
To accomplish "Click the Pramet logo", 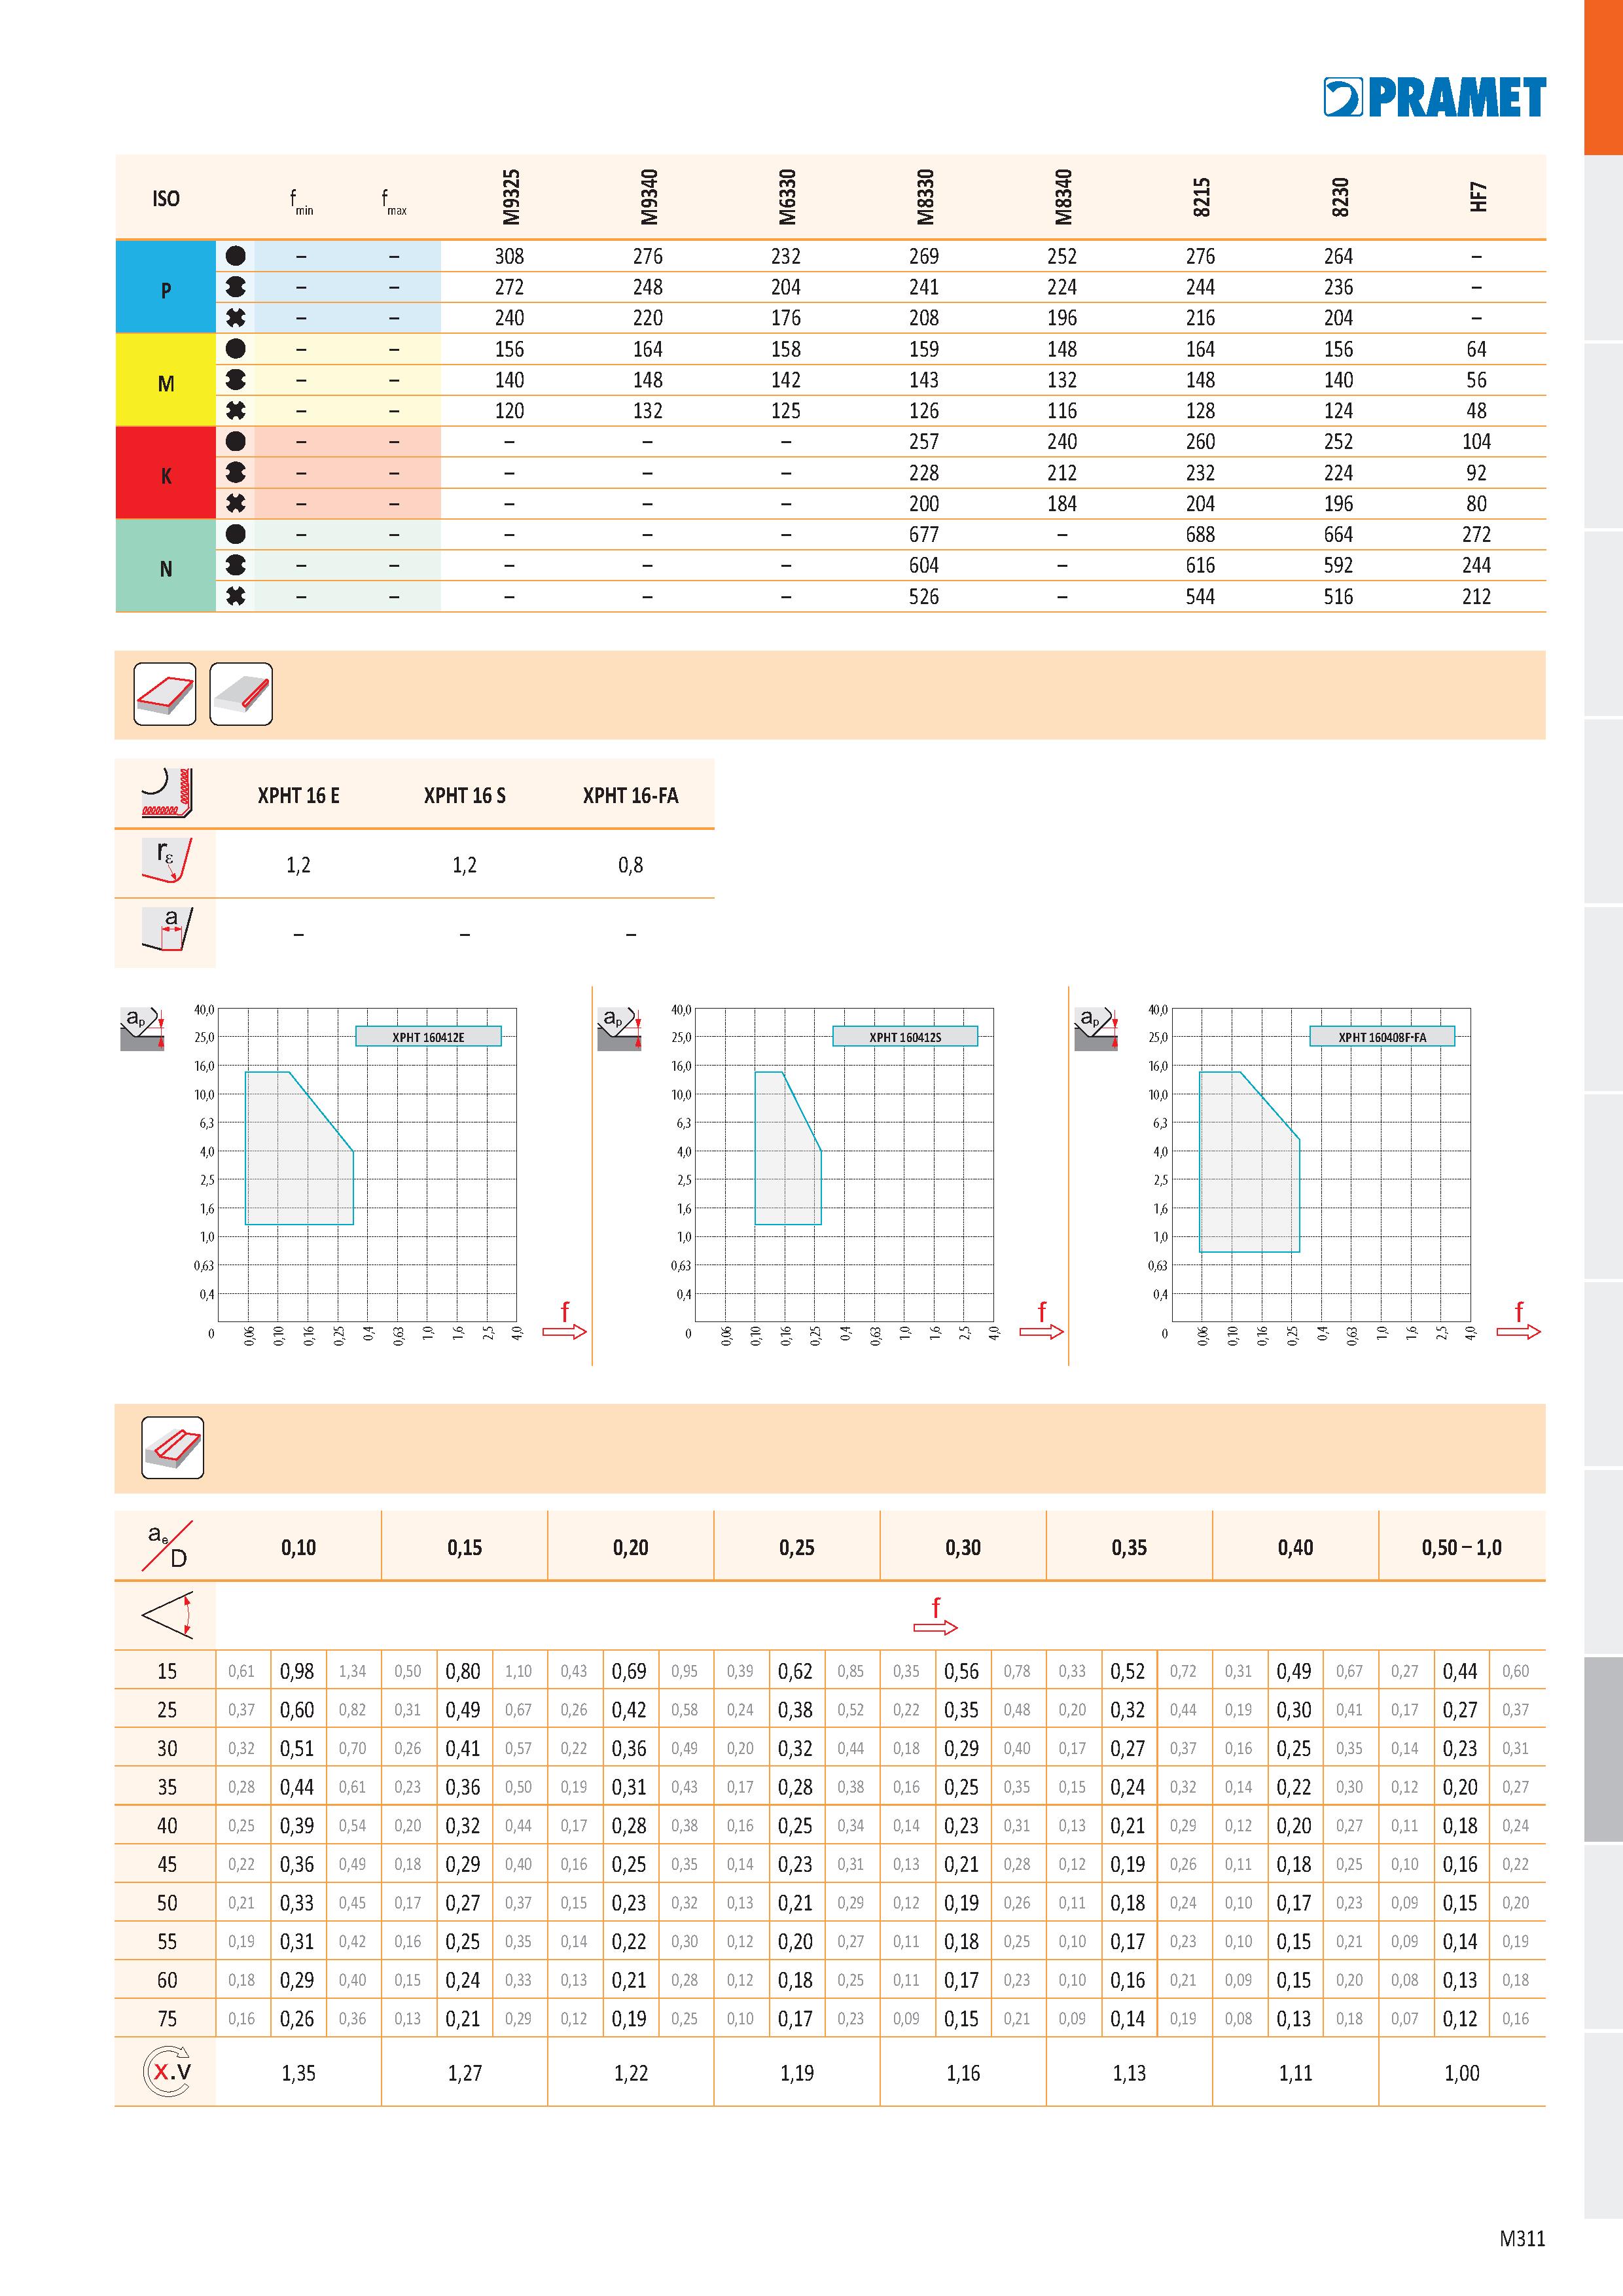I will point(1434,97).
